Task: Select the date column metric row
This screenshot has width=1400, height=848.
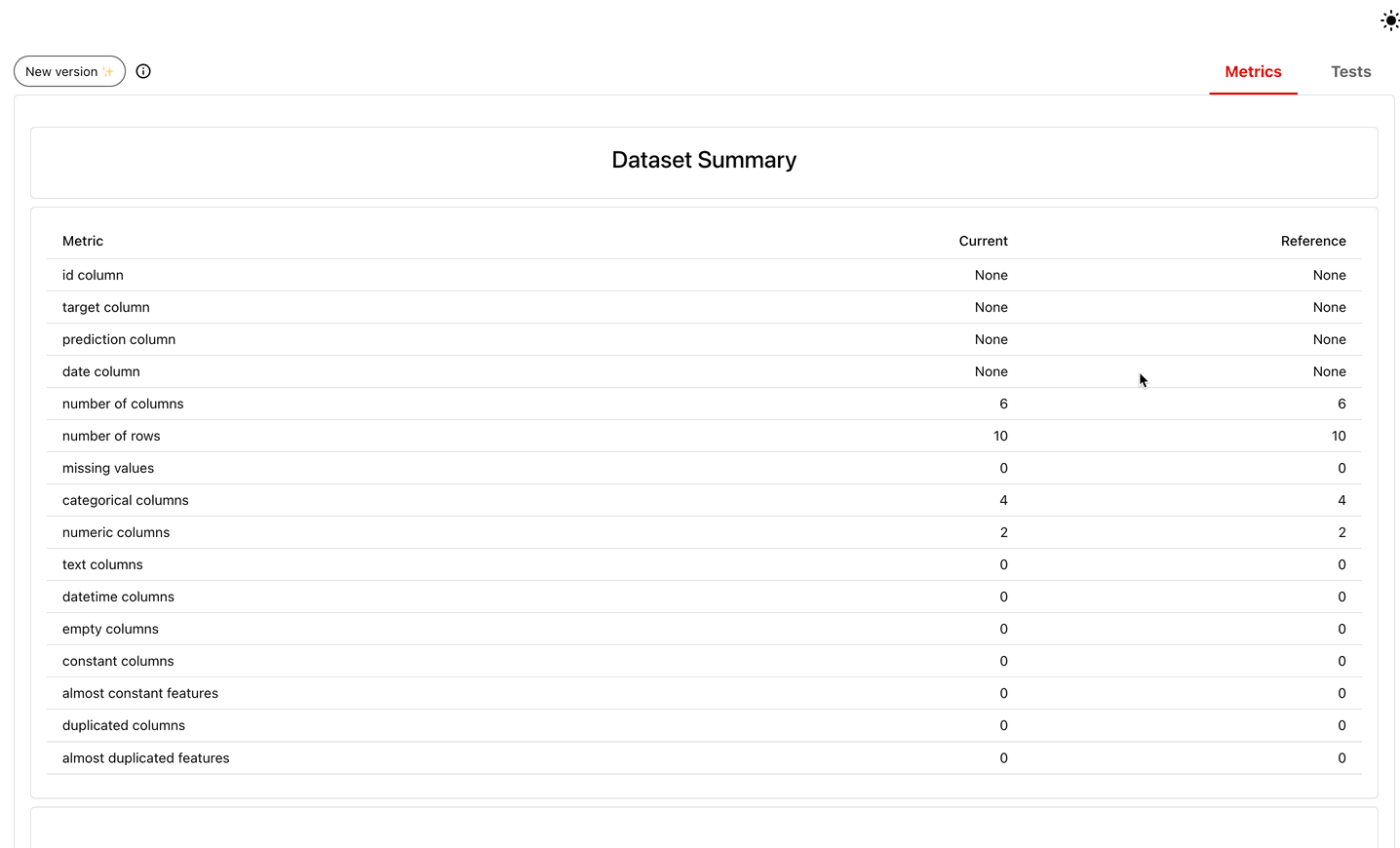Action: click(100, 371)
